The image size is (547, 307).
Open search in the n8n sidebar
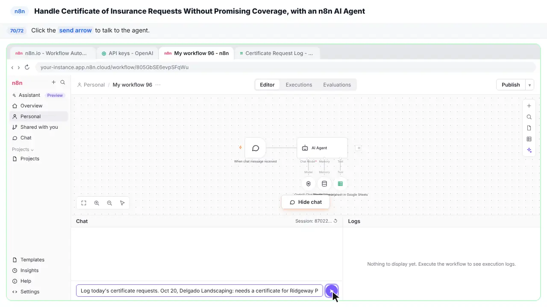tap(63, 82)
